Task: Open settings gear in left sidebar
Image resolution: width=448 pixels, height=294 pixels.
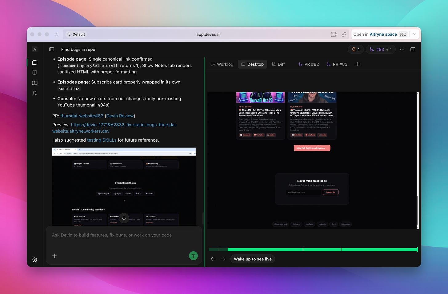Action: click(x=35, y=260)
